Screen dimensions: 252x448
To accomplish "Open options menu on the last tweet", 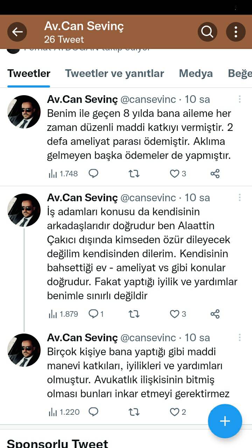I will [x=239, y=337].
